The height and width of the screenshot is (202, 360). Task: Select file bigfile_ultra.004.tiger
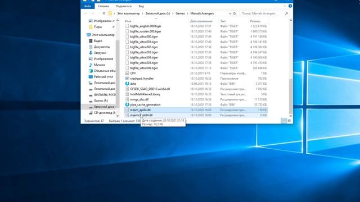point(144,57)
